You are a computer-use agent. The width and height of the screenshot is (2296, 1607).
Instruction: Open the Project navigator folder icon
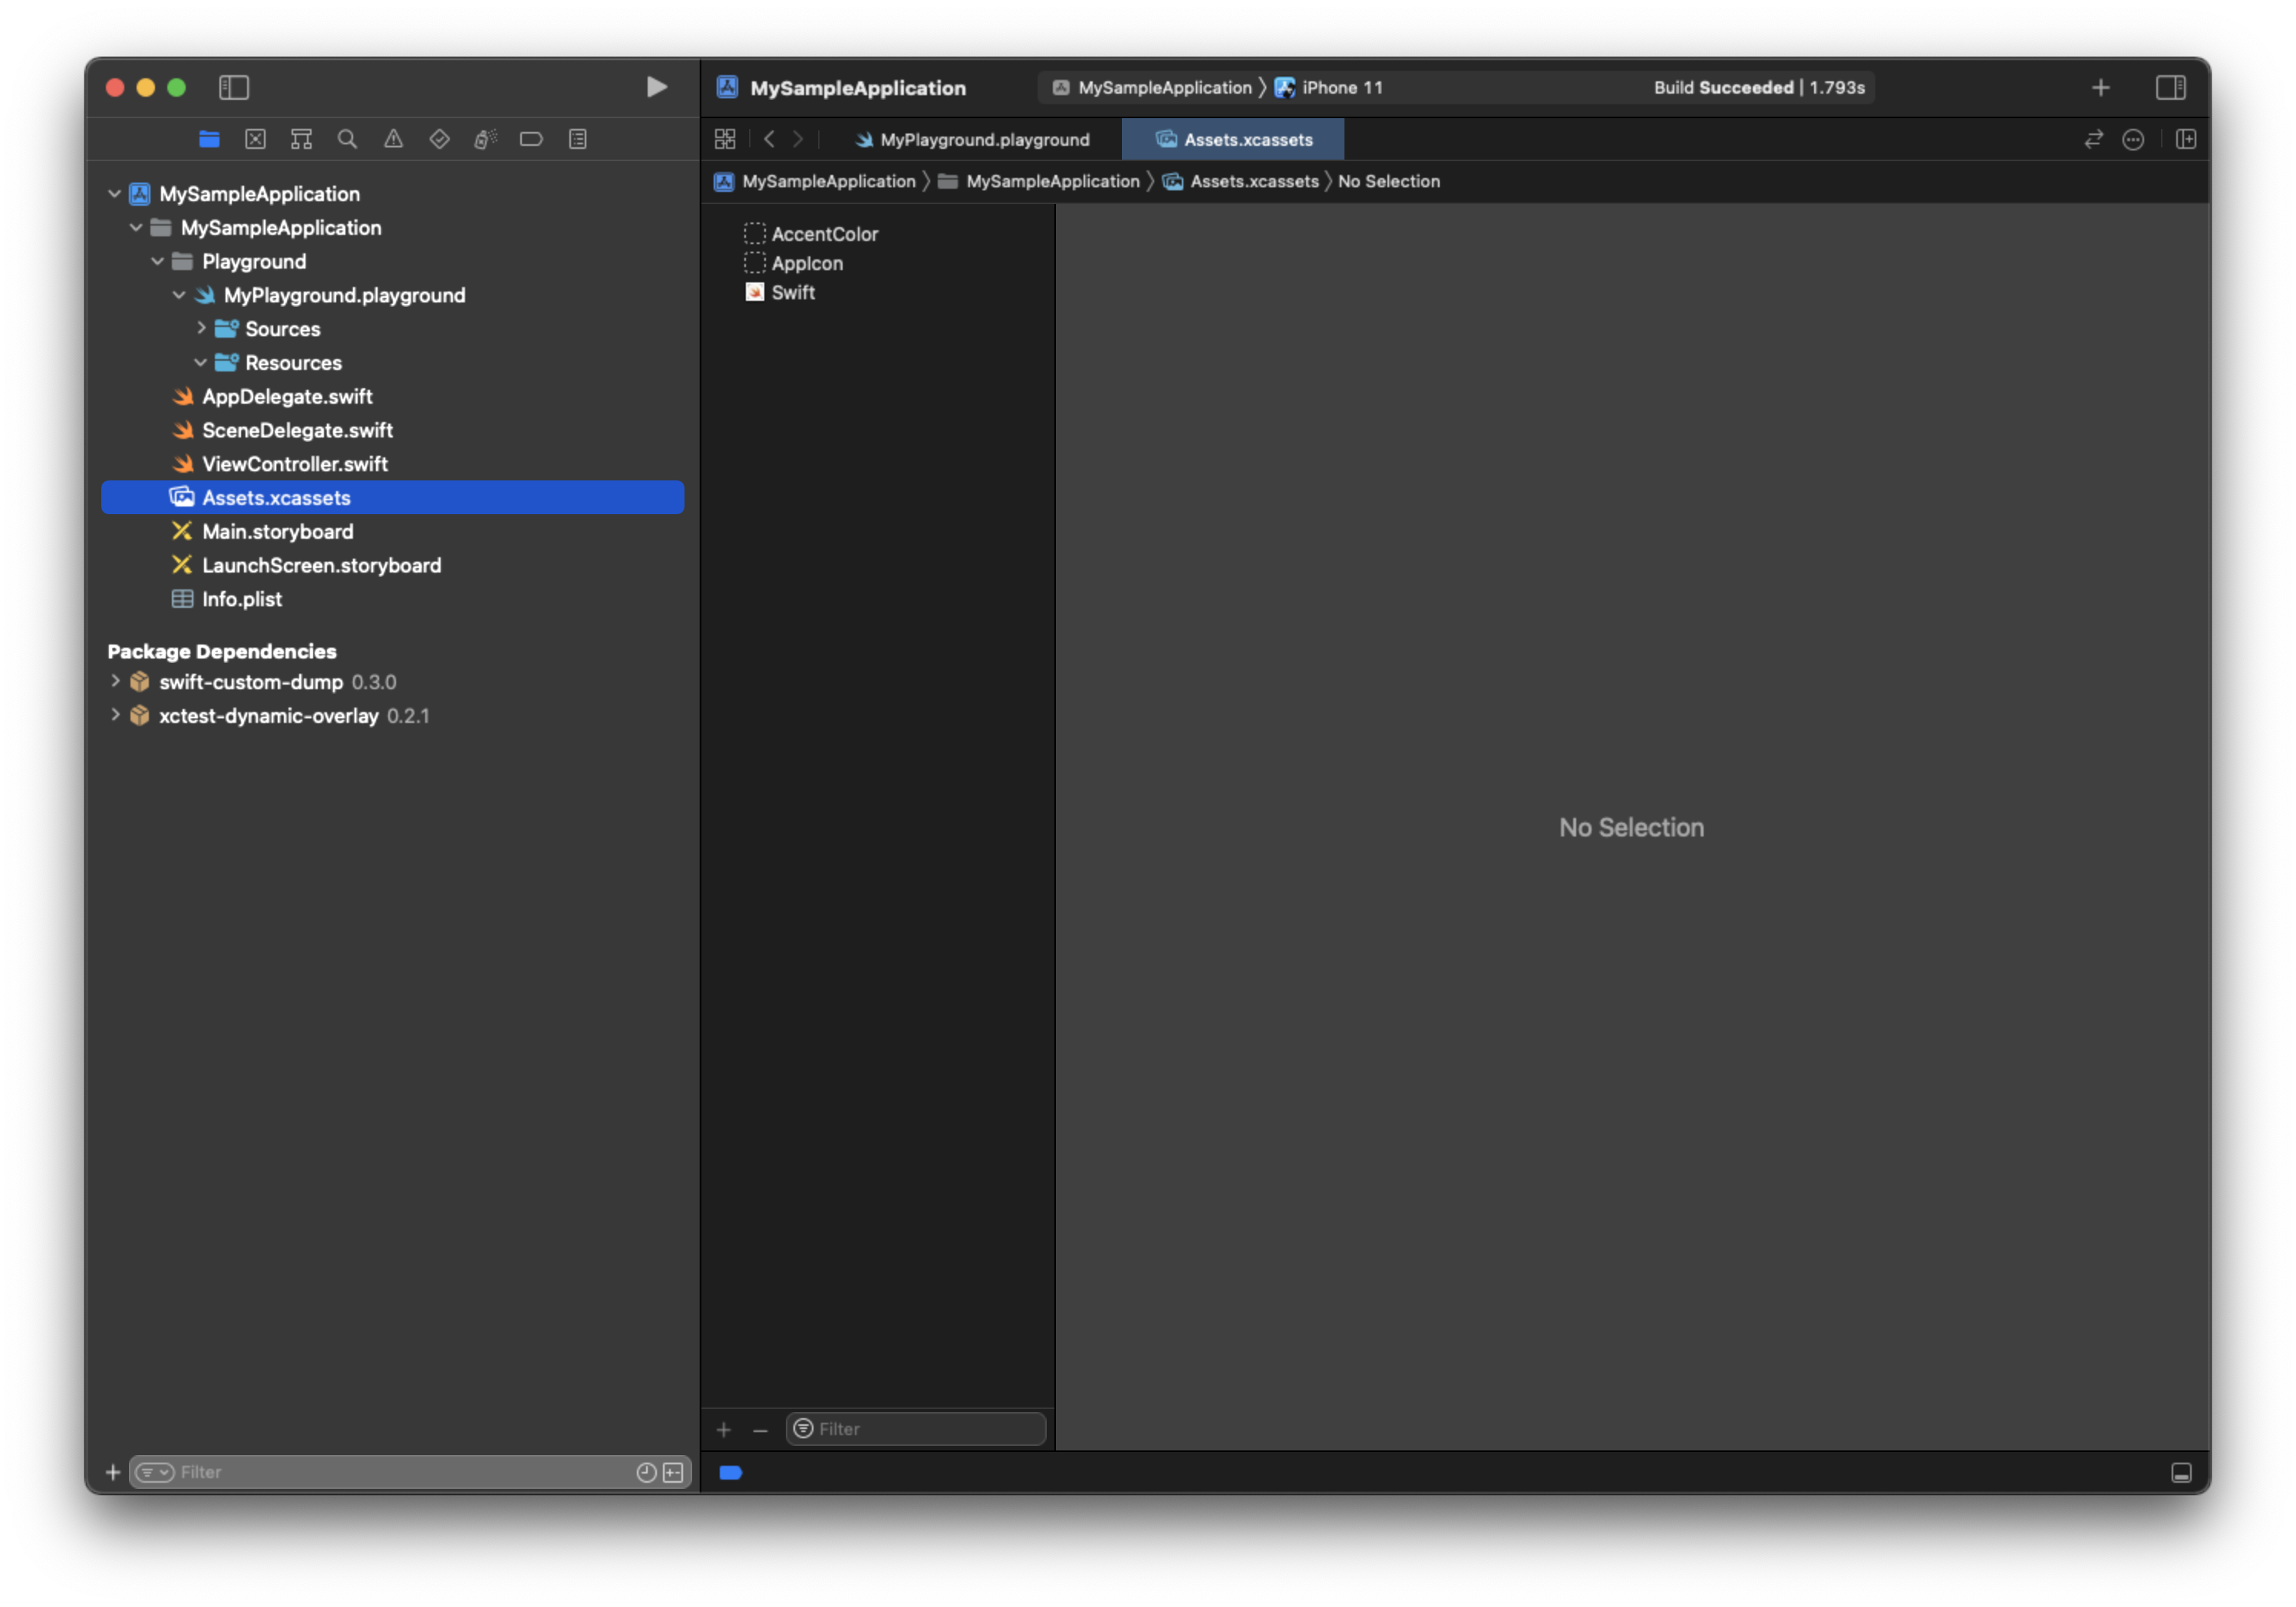point(209,139)
